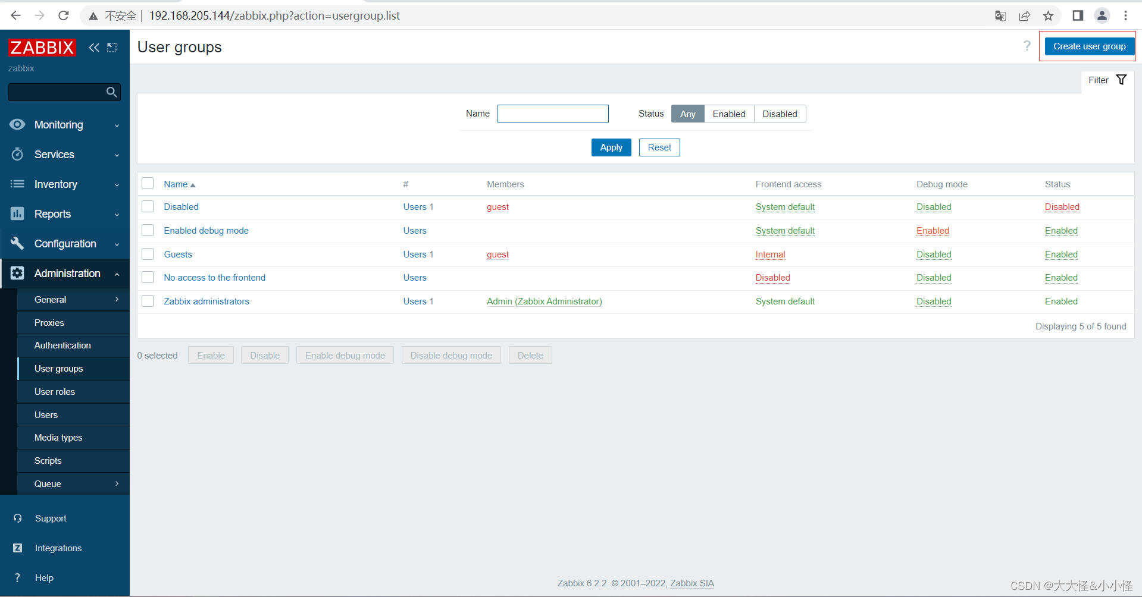Click the sidebar search magnifier icon
The height and width of the screenshot is (597, 1142).
click(x=111, y=92)
